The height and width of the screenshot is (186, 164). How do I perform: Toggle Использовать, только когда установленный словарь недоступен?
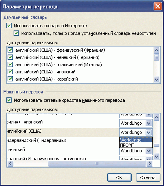tap(16, 33)
